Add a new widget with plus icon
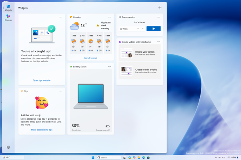The image size is (241, 160). tap(160, 8)
